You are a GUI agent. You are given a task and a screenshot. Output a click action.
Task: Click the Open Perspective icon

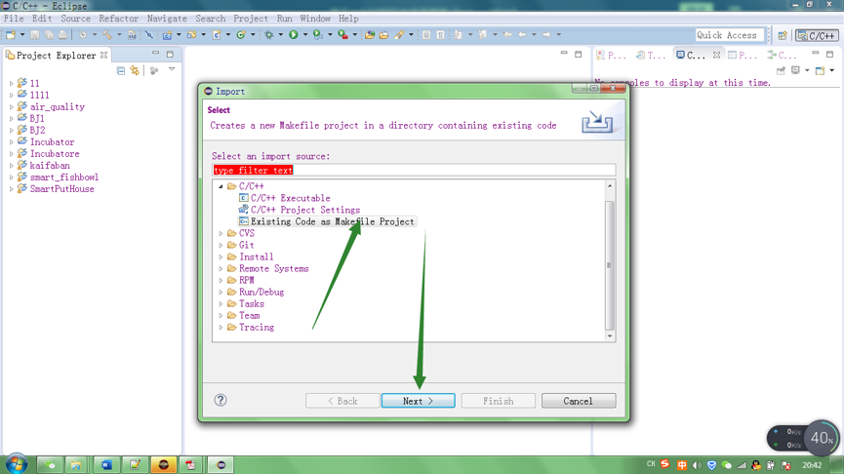click(783, 35)
